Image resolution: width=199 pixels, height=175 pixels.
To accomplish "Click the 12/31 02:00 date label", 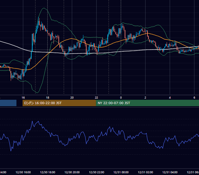I will (145, 172).
